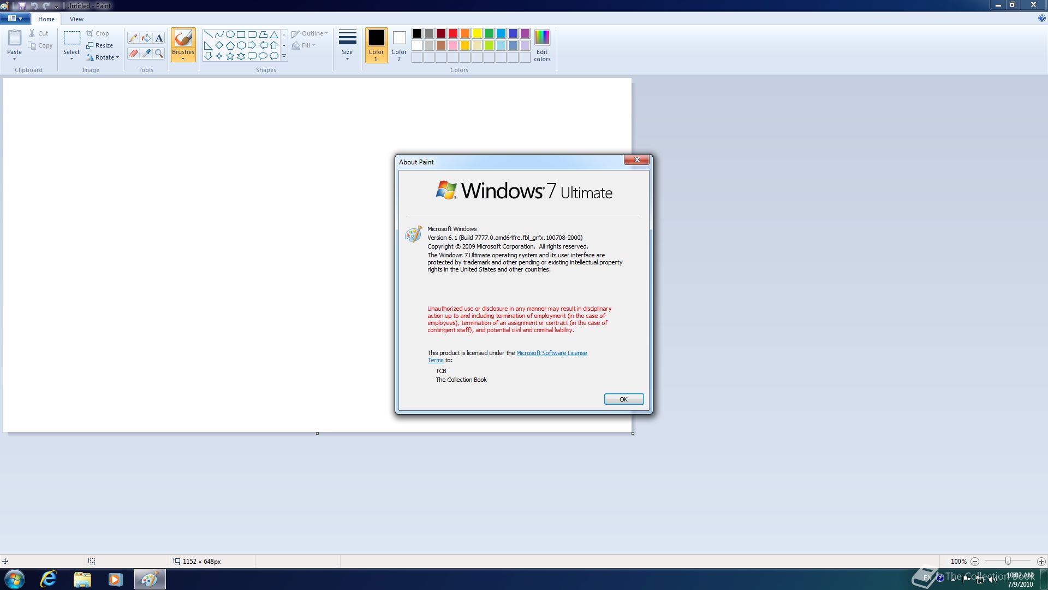Choose the Down arrow shape
1048x590 pixels.
[208, 56]
